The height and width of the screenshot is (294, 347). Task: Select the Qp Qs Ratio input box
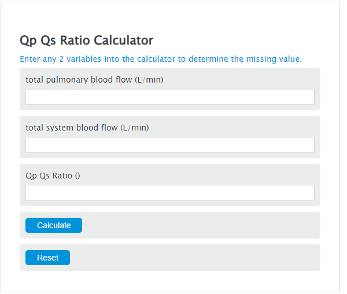click(x=169, y=192)
